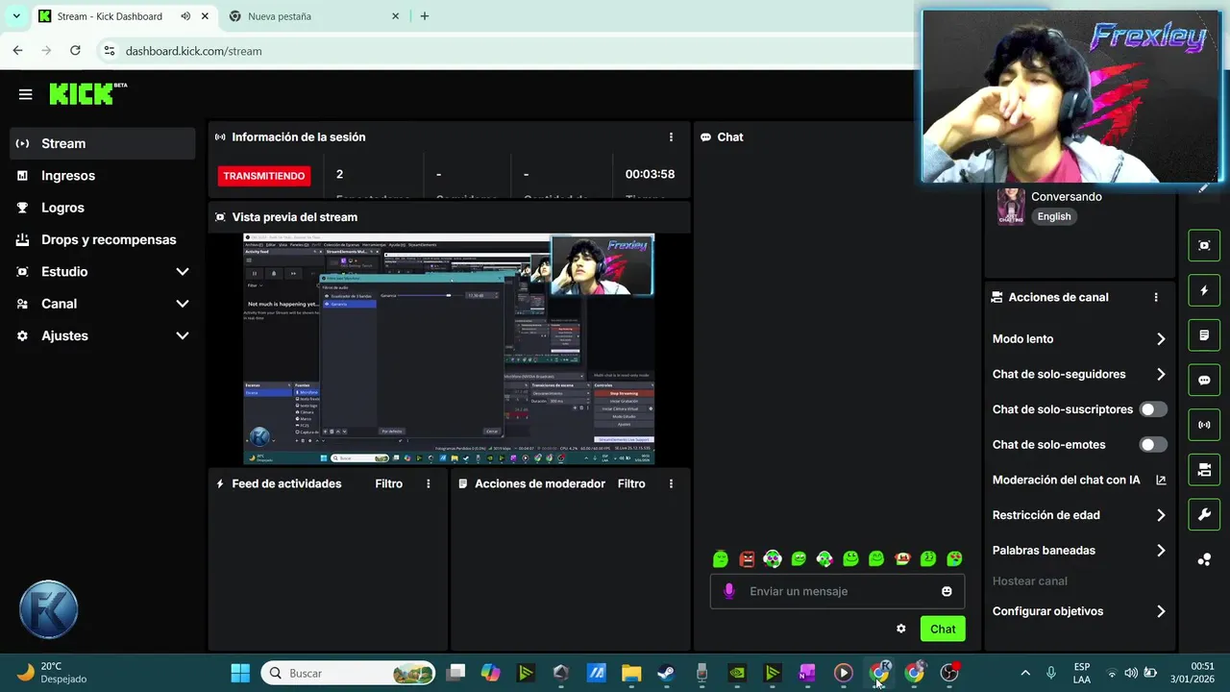Click the lightning activity widget icon

coord(1204,290)
